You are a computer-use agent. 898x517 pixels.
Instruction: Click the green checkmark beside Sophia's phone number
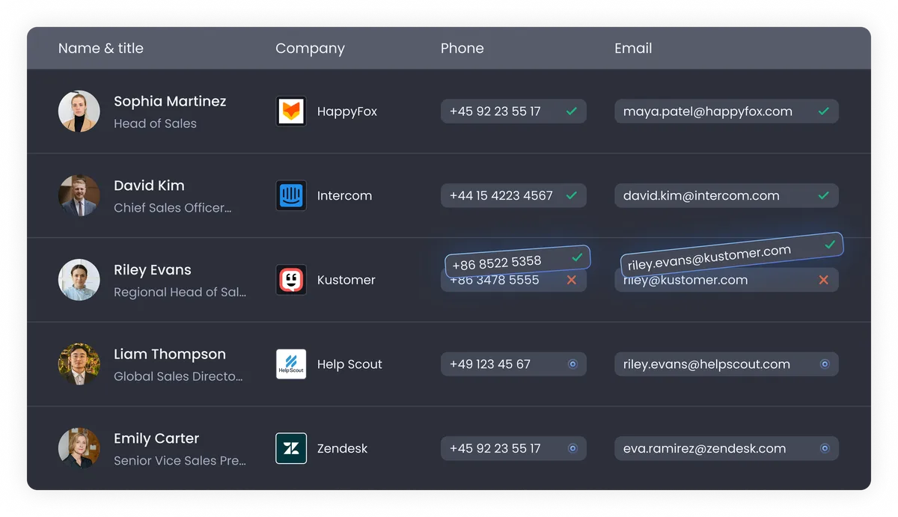pyautogui.click(x=572, y=111)
